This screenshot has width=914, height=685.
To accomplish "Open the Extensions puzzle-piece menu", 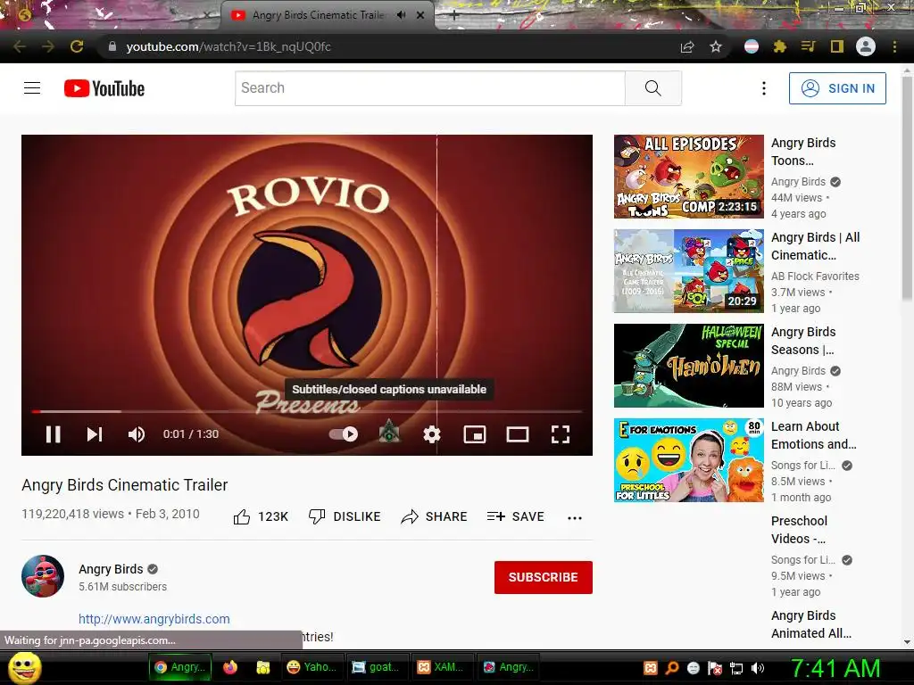I will pyautogui.click(x=780, y=46).
